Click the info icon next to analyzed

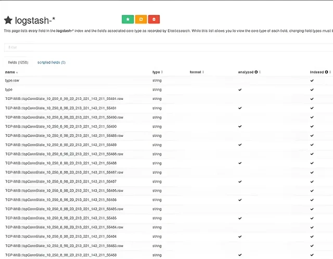[256, 72]
